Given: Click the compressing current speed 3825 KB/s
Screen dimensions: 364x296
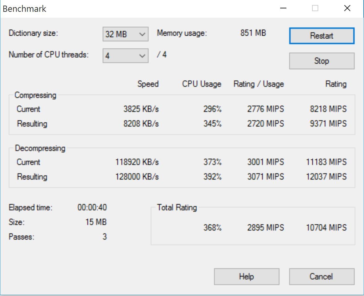Looking at the screenshot, I should [x=141, y=109].
